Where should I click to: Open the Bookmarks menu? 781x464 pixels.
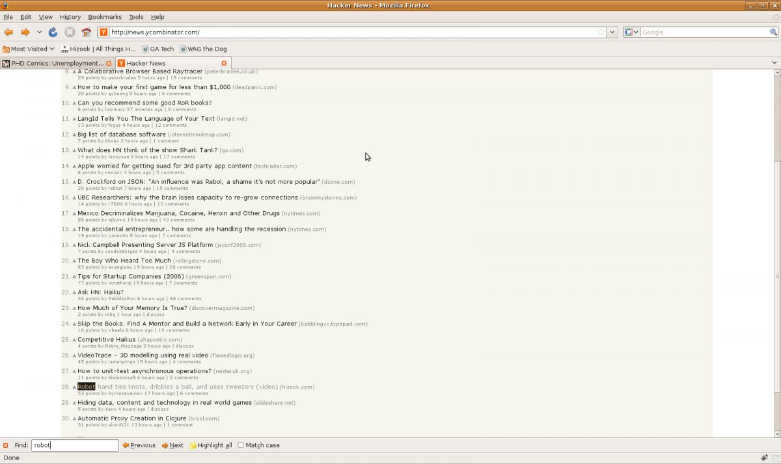click(x=105, y=17)
